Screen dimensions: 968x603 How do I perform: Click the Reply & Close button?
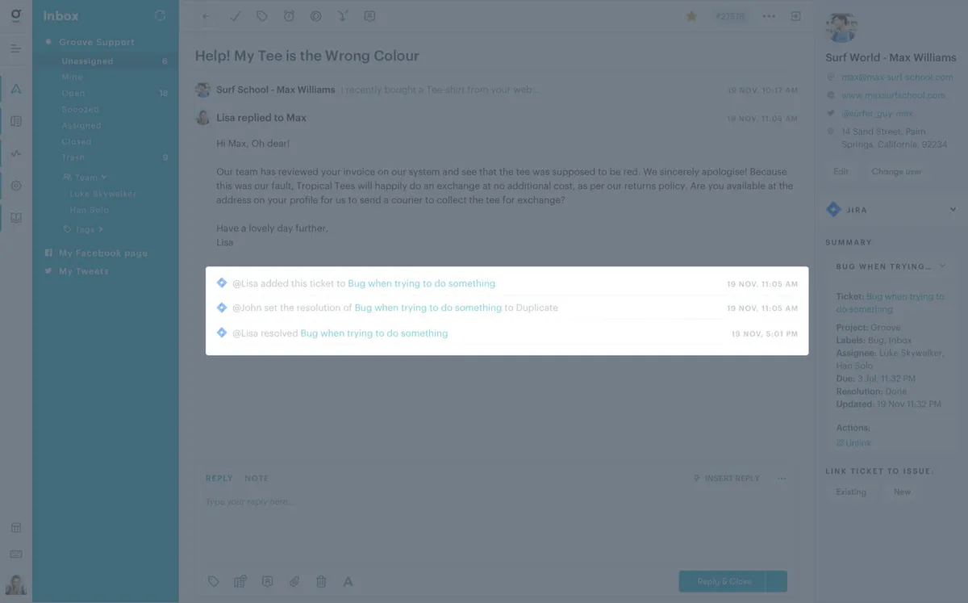723,581
